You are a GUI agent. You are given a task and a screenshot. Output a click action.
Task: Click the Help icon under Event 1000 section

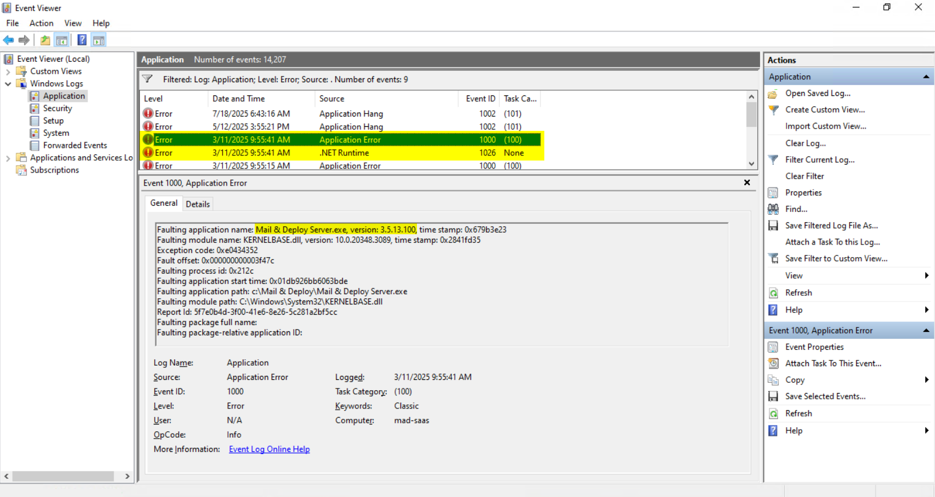(773, 430)
